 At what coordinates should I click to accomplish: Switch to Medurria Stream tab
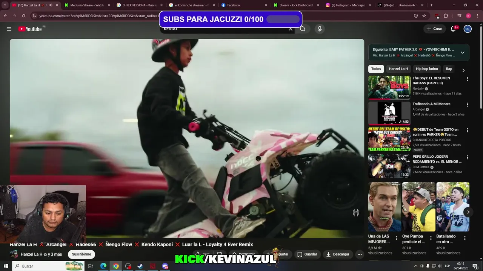(x=87, y=5)
